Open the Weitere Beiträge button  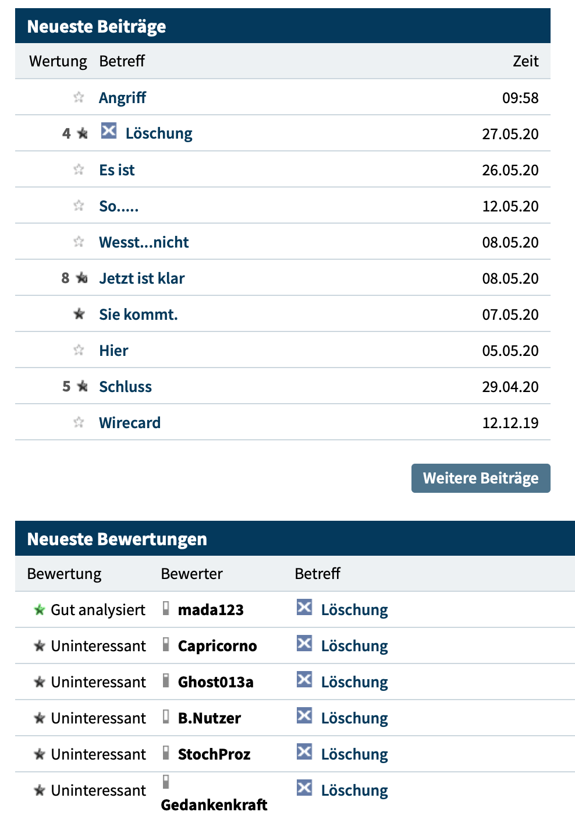click(480, 478)
